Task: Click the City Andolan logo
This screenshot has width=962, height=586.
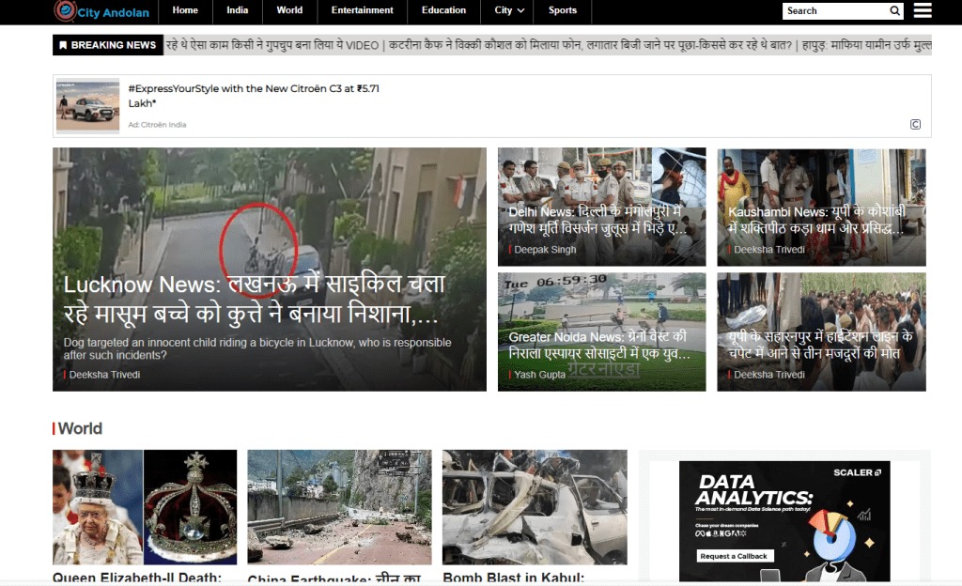Action: pyautogui.click(x=101, y=11)
